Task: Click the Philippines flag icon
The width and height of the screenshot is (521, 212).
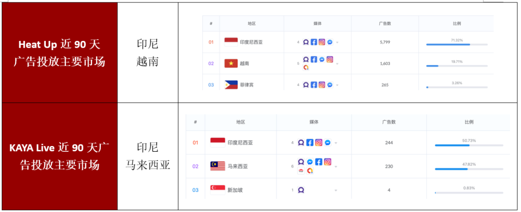Action: click(231, 85)
